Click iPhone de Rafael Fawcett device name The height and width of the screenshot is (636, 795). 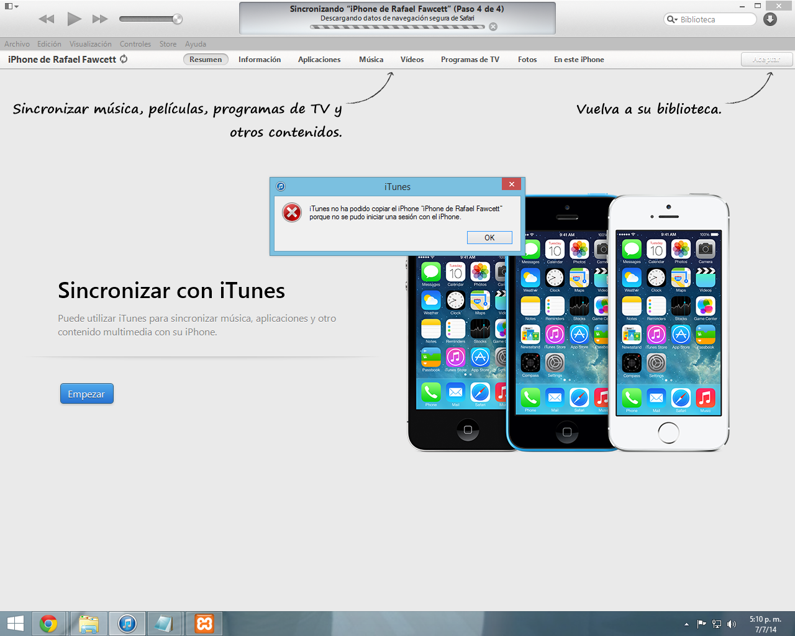62,60
